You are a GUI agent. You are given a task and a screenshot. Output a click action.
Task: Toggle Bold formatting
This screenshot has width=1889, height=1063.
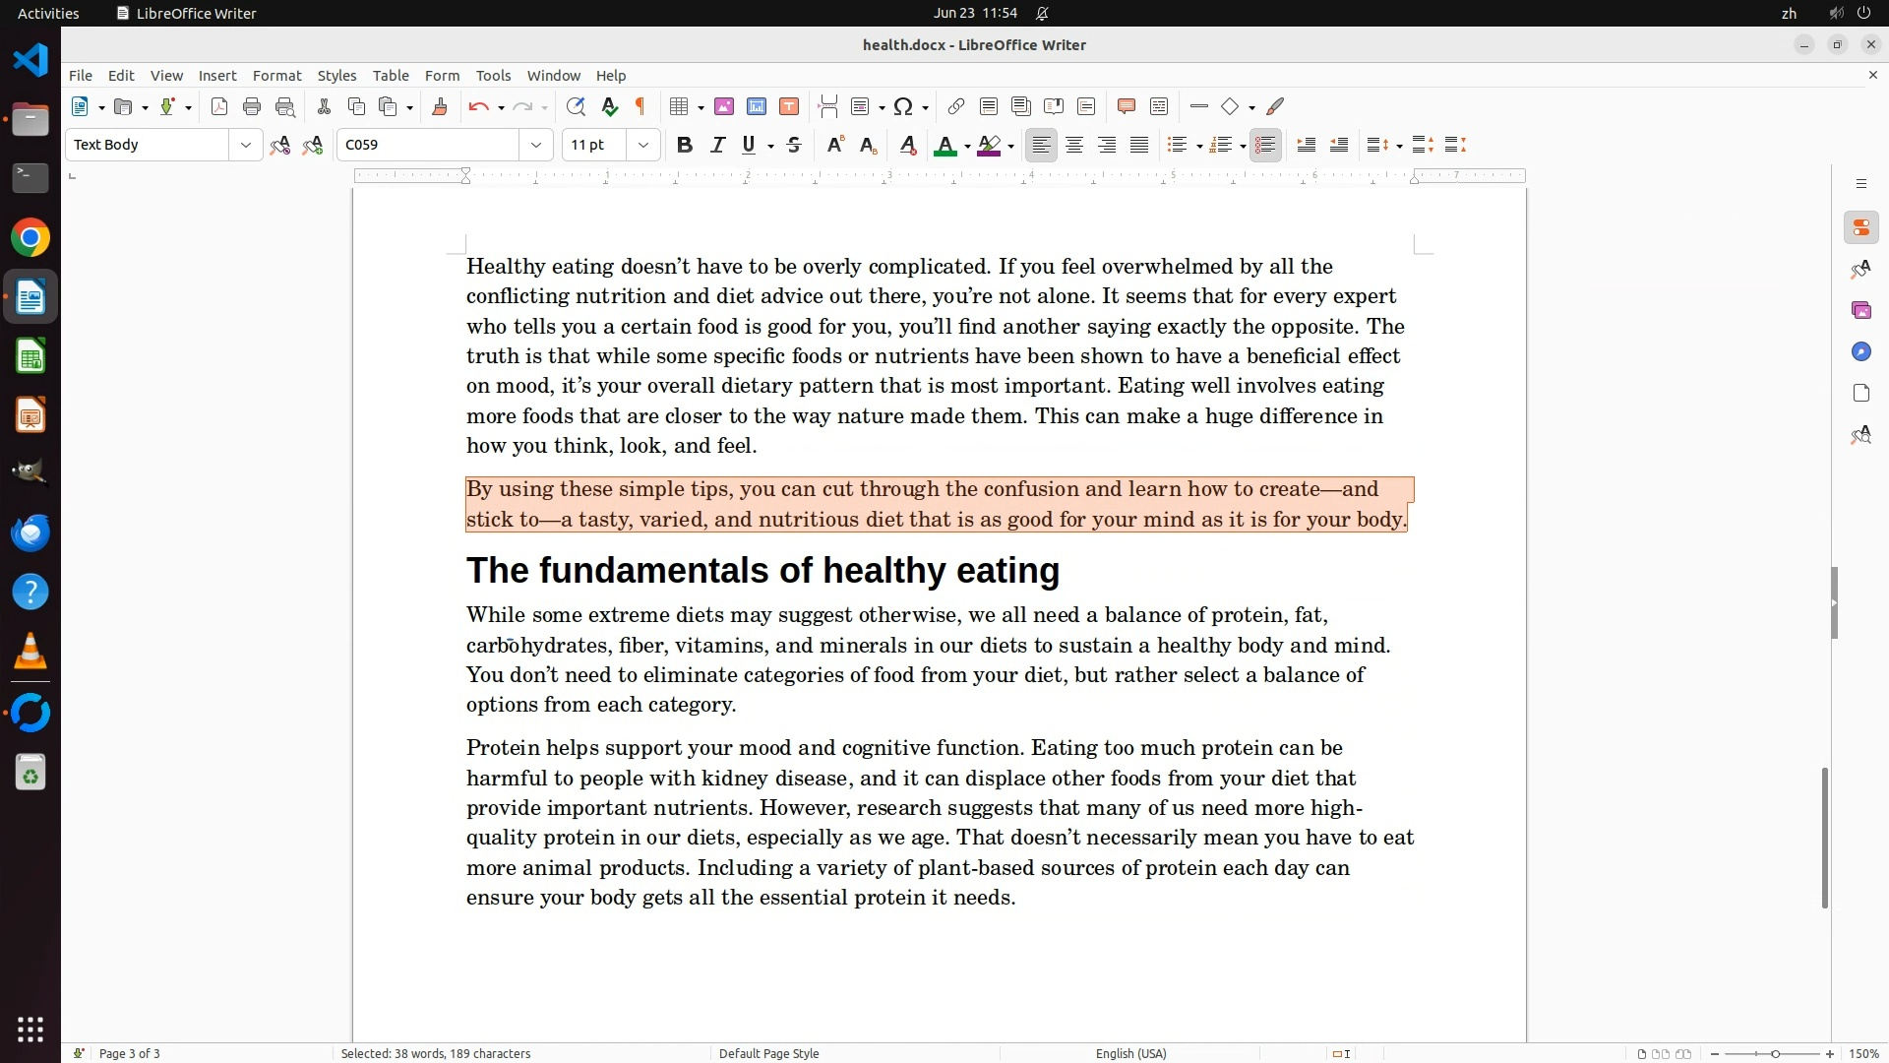[x=685, y=145]
